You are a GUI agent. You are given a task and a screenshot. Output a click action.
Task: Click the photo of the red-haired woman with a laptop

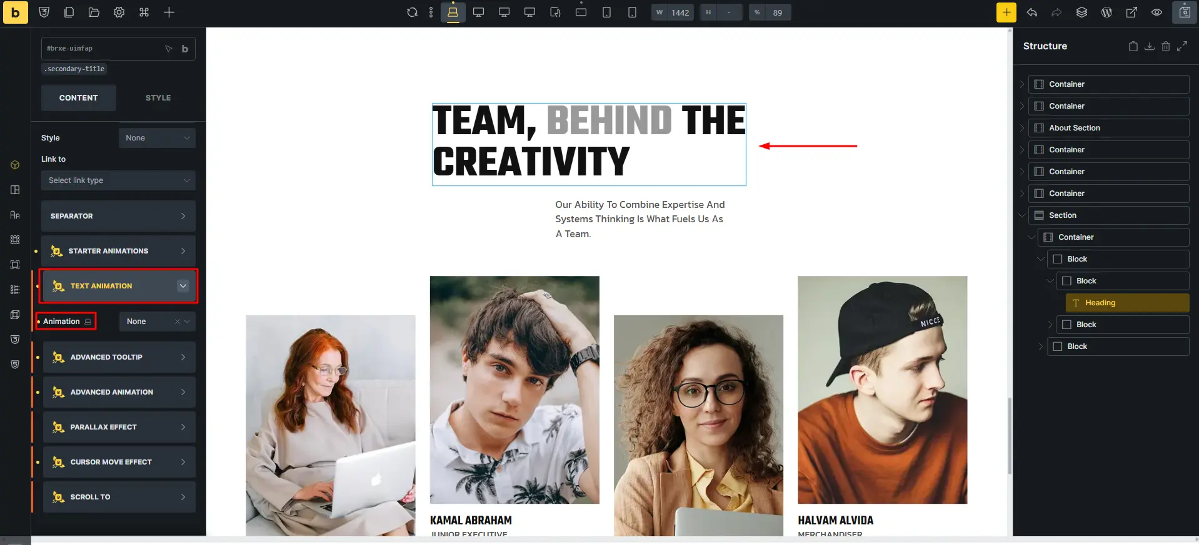[331, 425]
